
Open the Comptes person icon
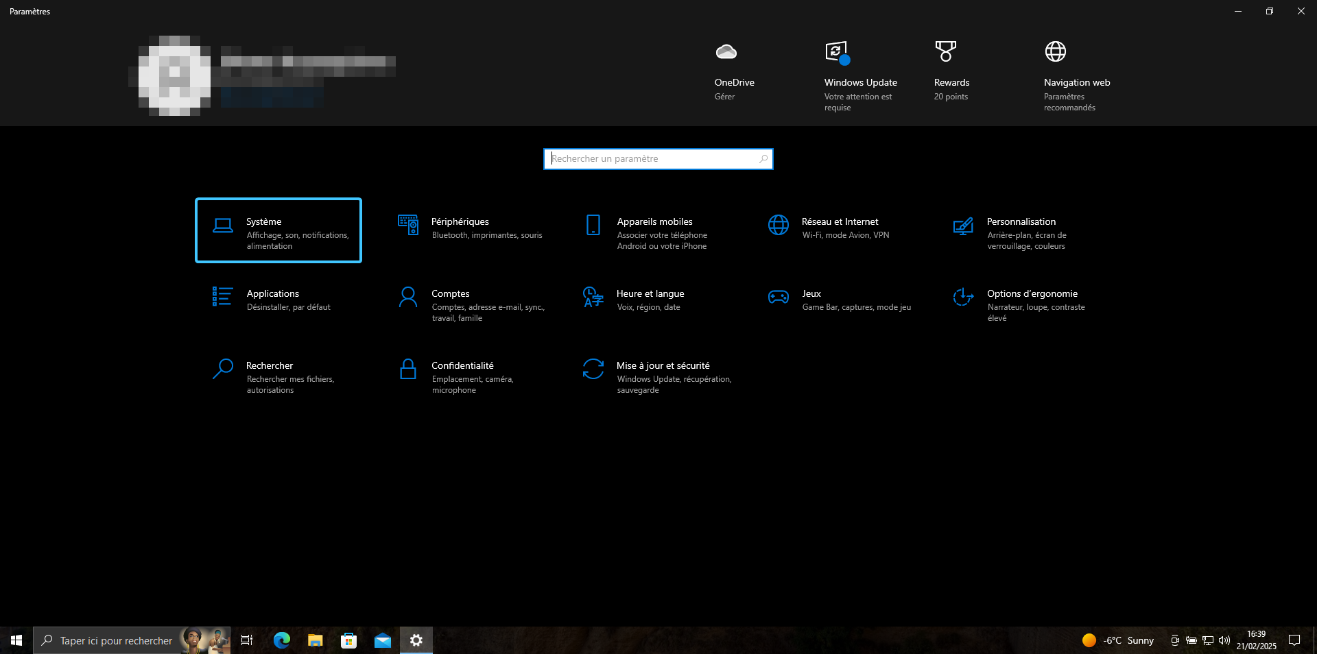coord(408,297)
